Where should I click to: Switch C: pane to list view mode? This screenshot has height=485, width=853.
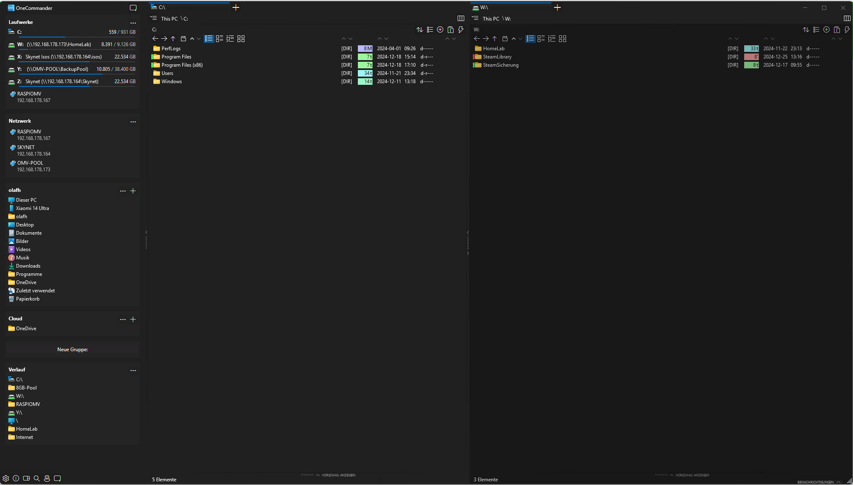209,39
